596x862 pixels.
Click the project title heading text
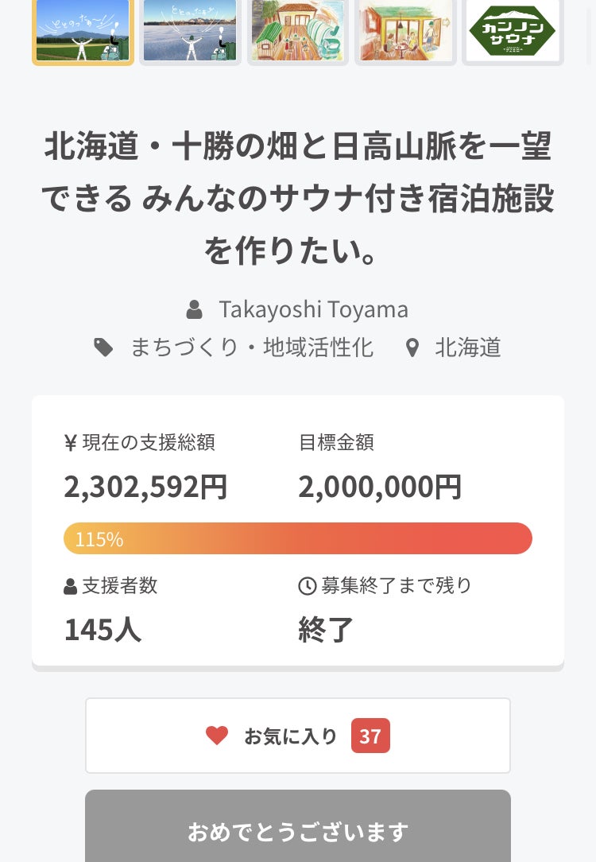point(298,199)
